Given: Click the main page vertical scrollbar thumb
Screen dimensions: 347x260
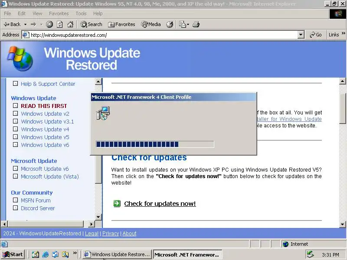Looking at the screenshot, I should point(343,108).
